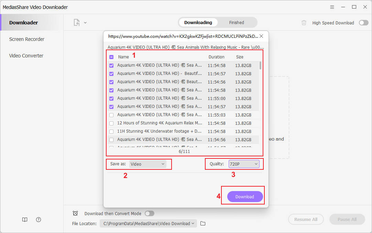Click the YouTube URL text in dialog header

click(x=183, y=36)
